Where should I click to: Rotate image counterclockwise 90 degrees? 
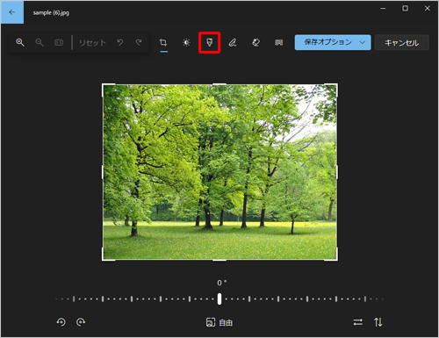click(61, 322)
